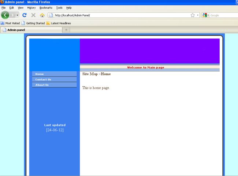Reload the page with the refresh icon
The height and width of the screenshot is (176, 238).
click(x=25, y=15)
